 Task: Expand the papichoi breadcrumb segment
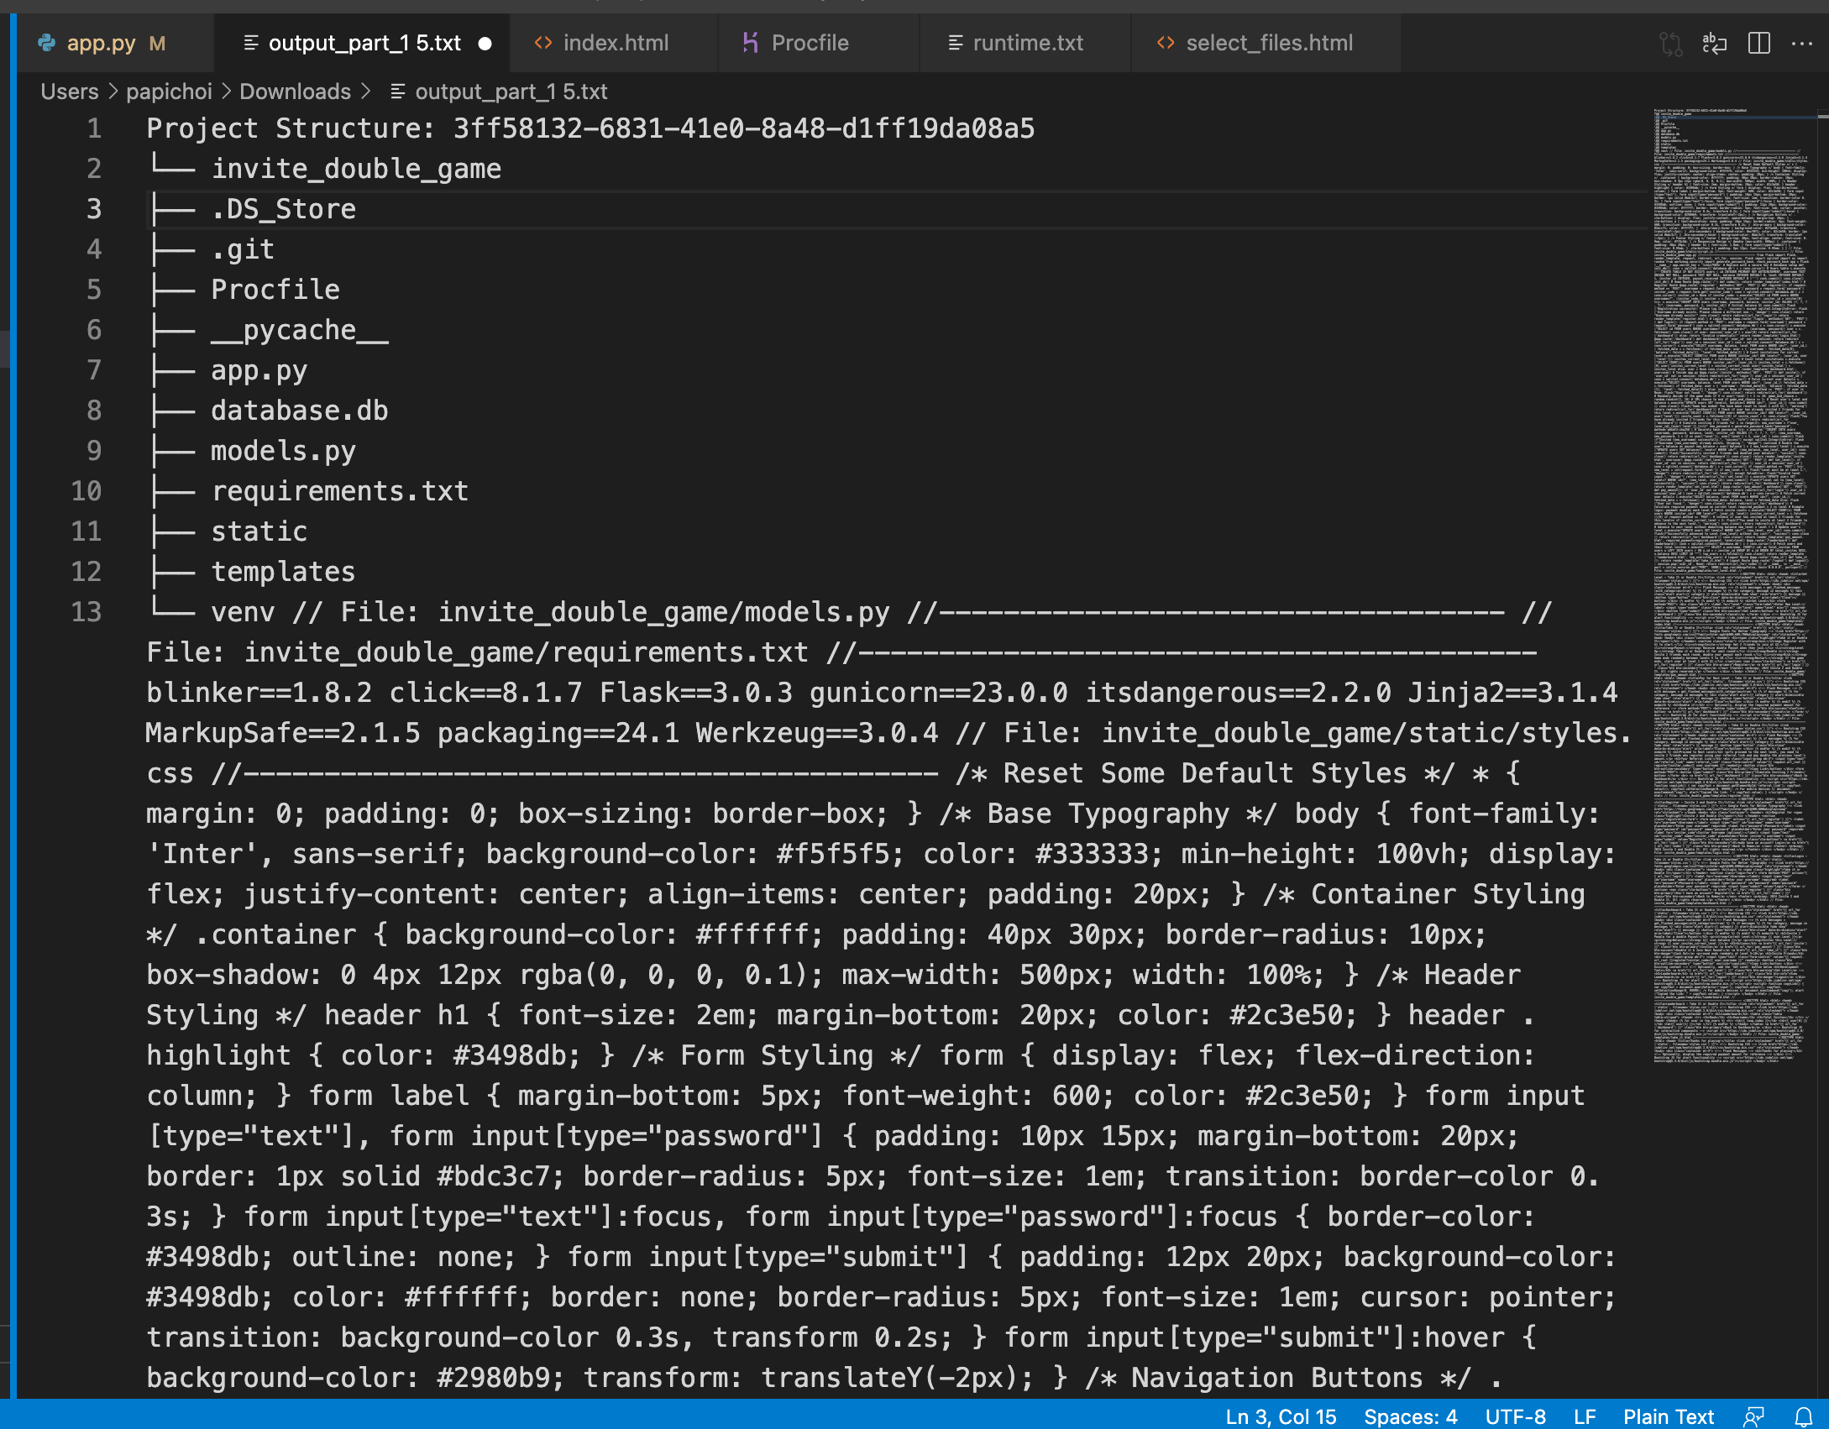[x=169, y=92]
